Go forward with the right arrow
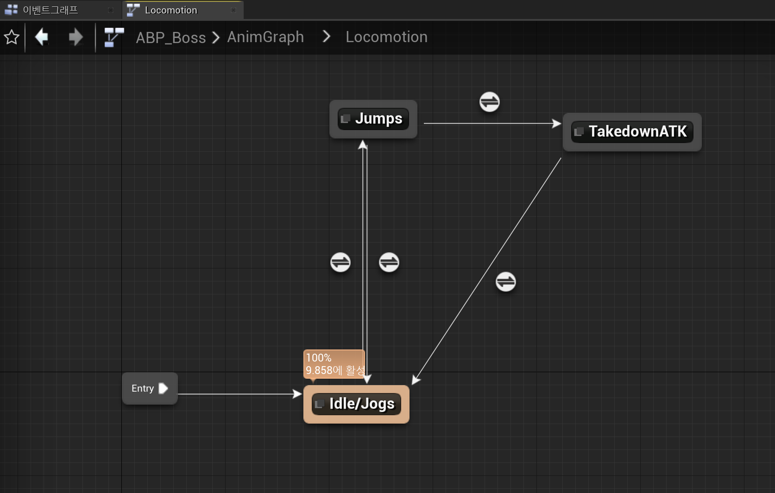Screen dimensions: 775x493 point(76,37)
